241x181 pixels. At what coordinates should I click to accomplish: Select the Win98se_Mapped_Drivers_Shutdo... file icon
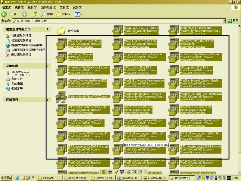pyautogui.click(x=174, y=84)
